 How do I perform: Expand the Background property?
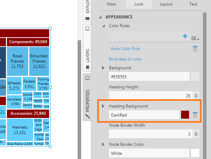[103, 68]
